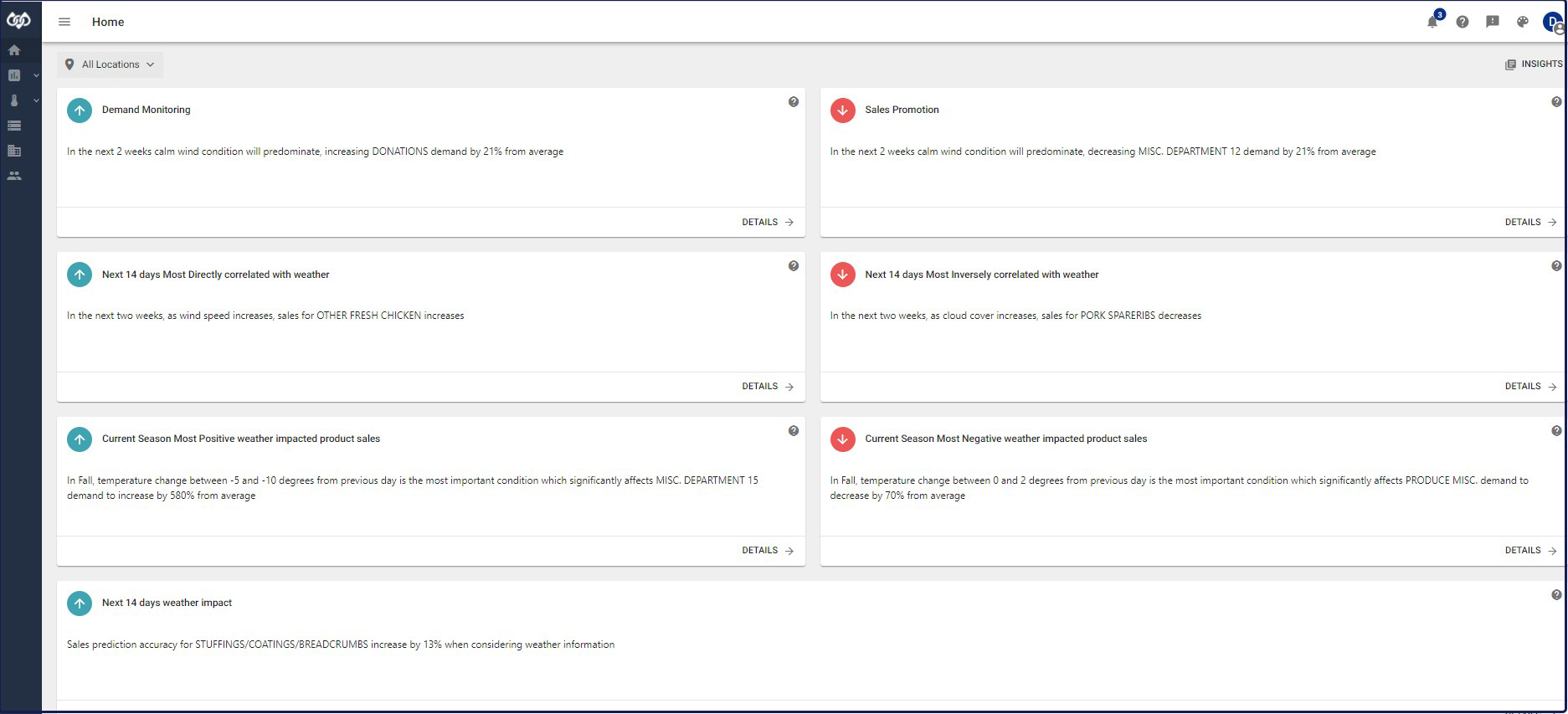This screenshot has height=714, width=1568.
Task: Open help question mark in top bar
Action: (1463, 22)
